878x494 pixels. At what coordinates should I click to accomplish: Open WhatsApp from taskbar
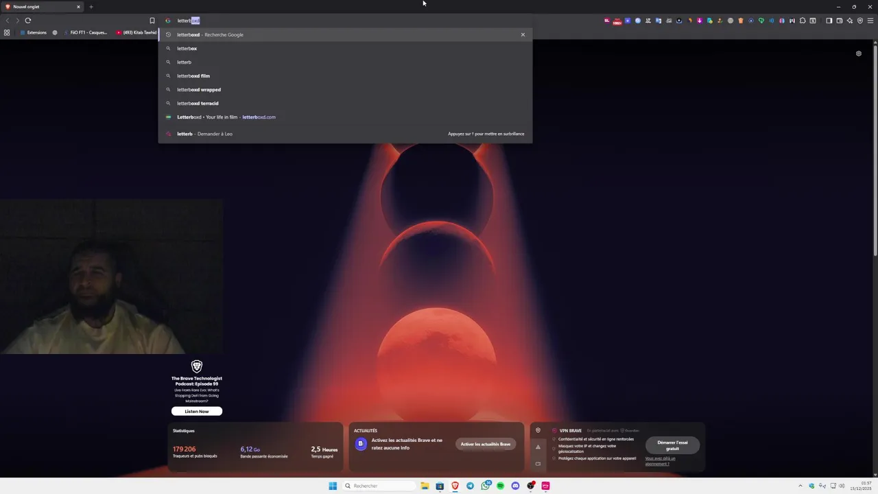click(x=486, y=486)
